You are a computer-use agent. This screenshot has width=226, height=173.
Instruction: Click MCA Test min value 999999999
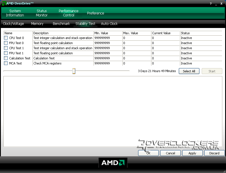tap(102, 63)
